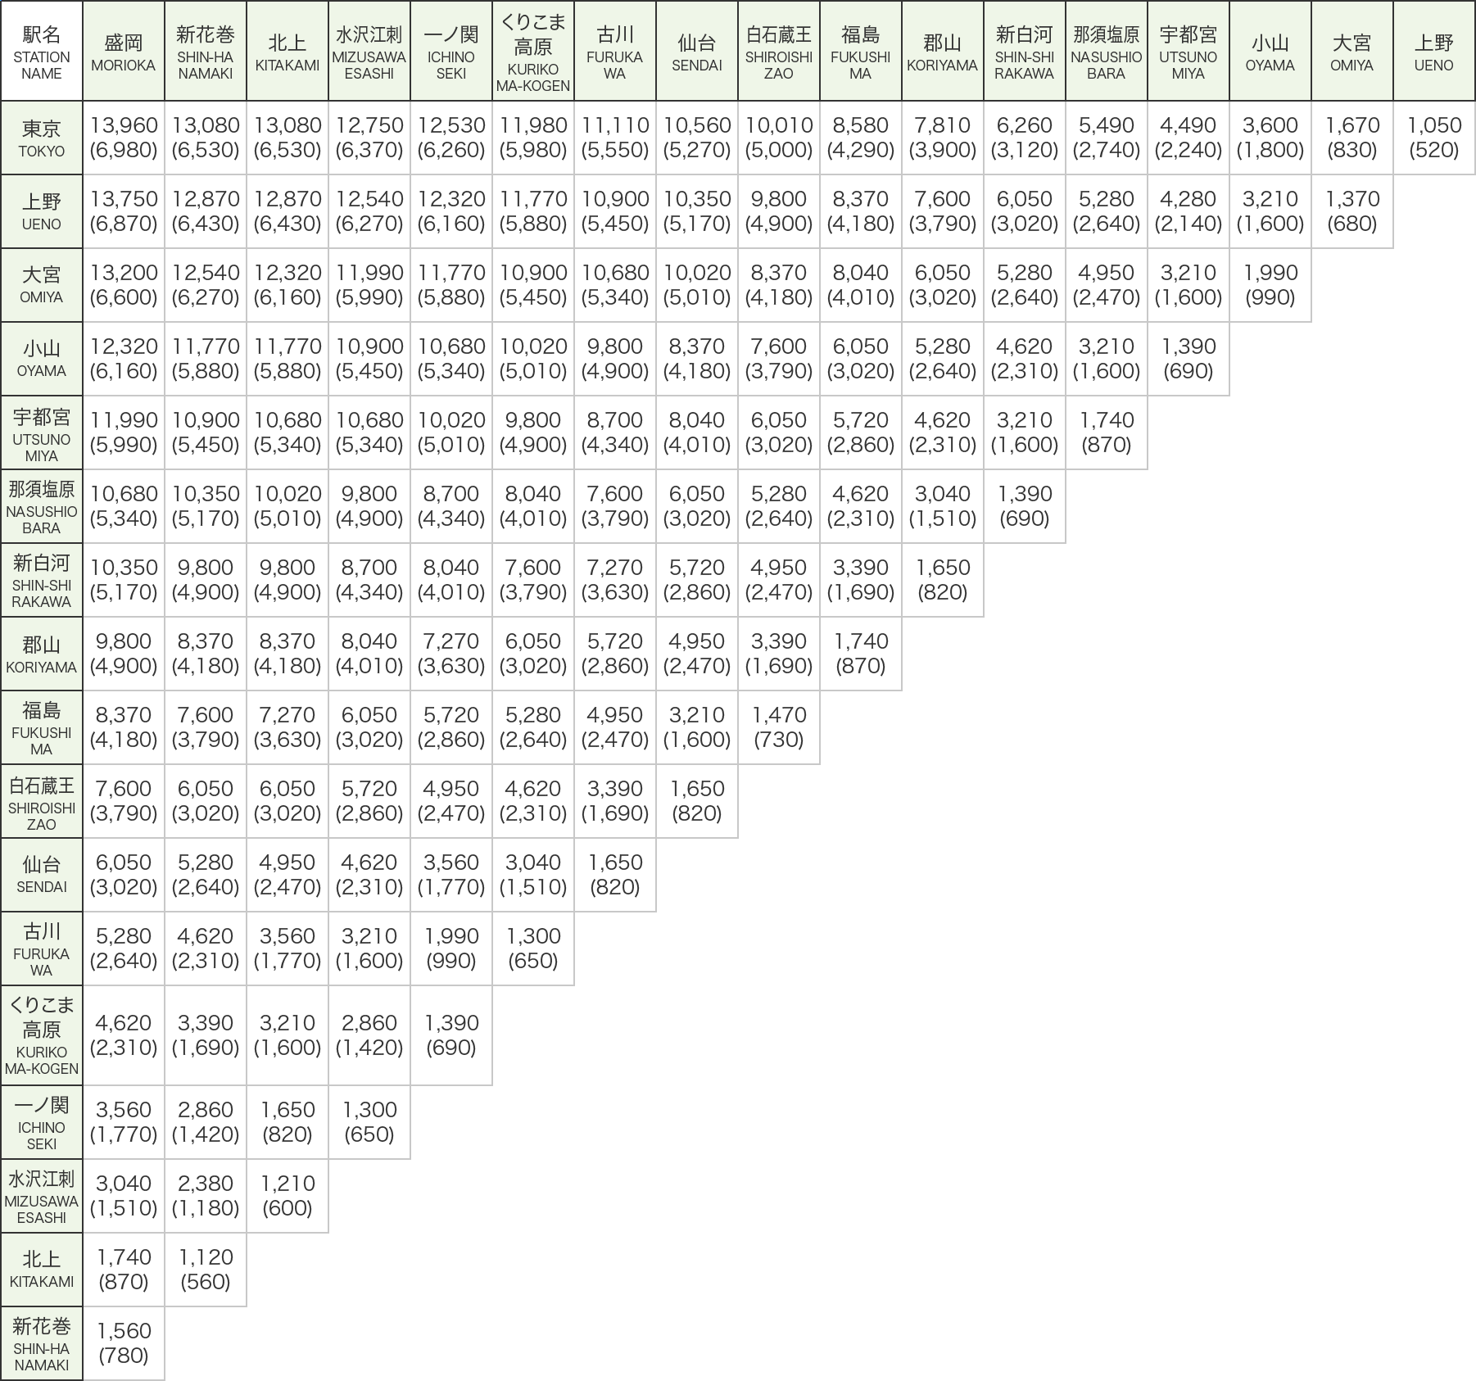Select the 那須塩原 NASUSHIOBARA column header
1476x1381 pixels.
pyautogui.click(x=1107, y=51)
